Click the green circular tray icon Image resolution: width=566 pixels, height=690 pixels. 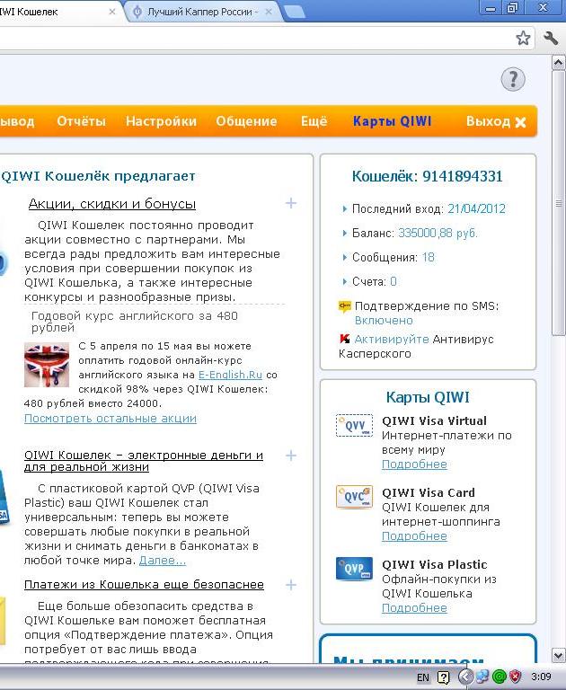coord(500,677)
